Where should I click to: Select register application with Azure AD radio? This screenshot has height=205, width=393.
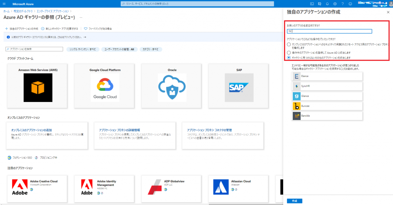289,53
